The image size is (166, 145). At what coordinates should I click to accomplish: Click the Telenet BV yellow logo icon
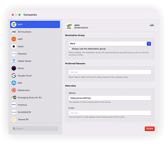point(14,119)
